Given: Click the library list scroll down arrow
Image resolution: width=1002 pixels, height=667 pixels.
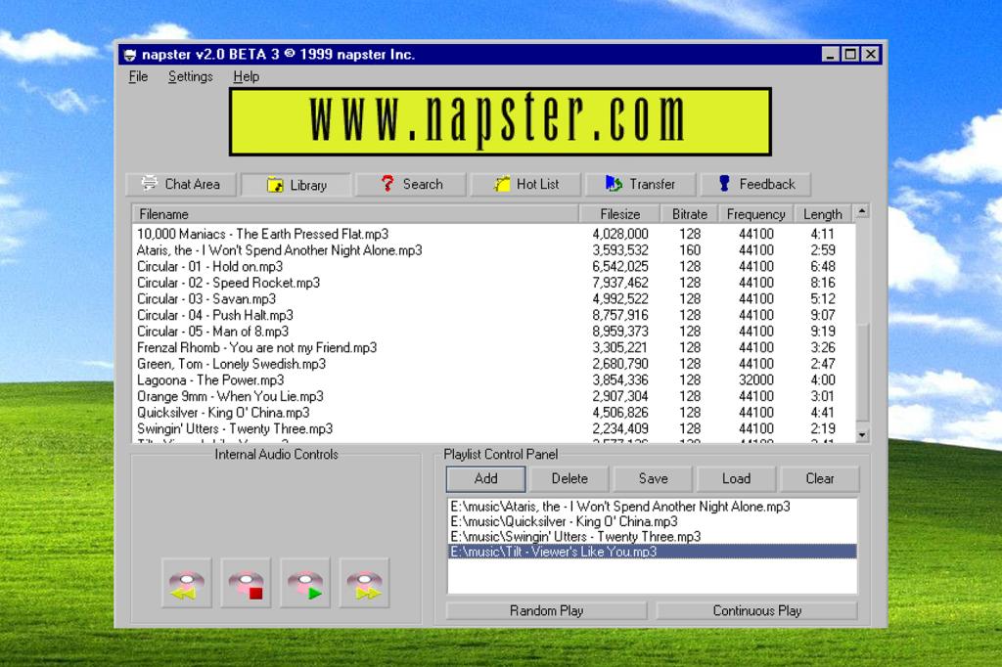Looking at the screenshot, I should click(862, 435).
